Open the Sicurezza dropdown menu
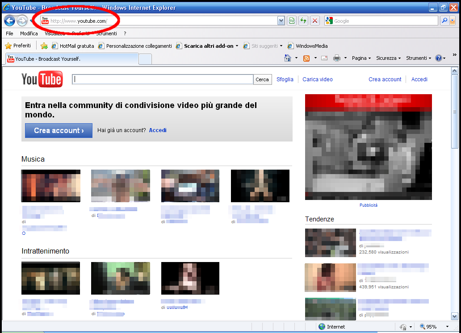 pyautogui.click(x=388, y=58)
